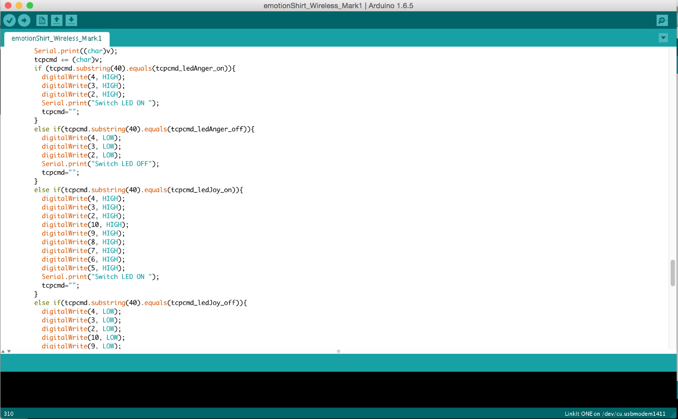Viewport: 678px width, 419px height.
Task: Click line 'digitalWrite(10, LOW);'
Action: coord(83,338)
